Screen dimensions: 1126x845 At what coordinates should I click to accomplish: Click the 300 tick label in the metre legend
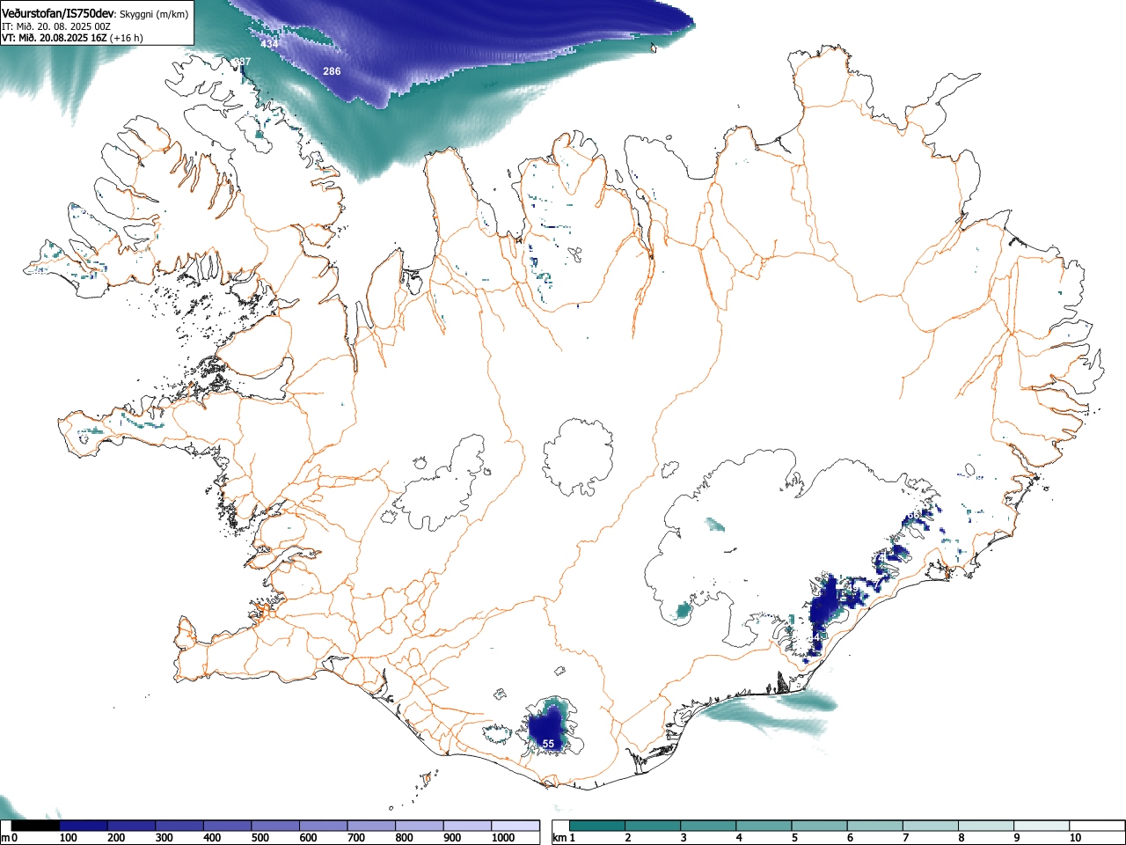[164, 838]
